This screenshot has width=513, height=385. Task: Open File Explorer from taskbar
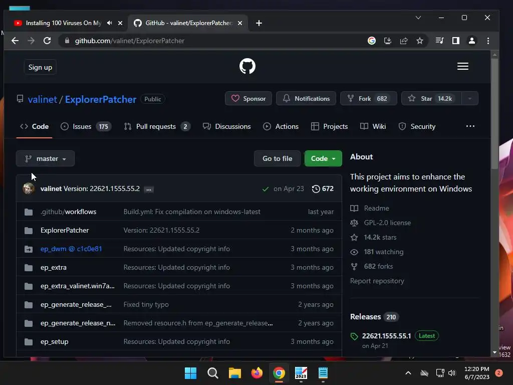(x=234, y=373)
